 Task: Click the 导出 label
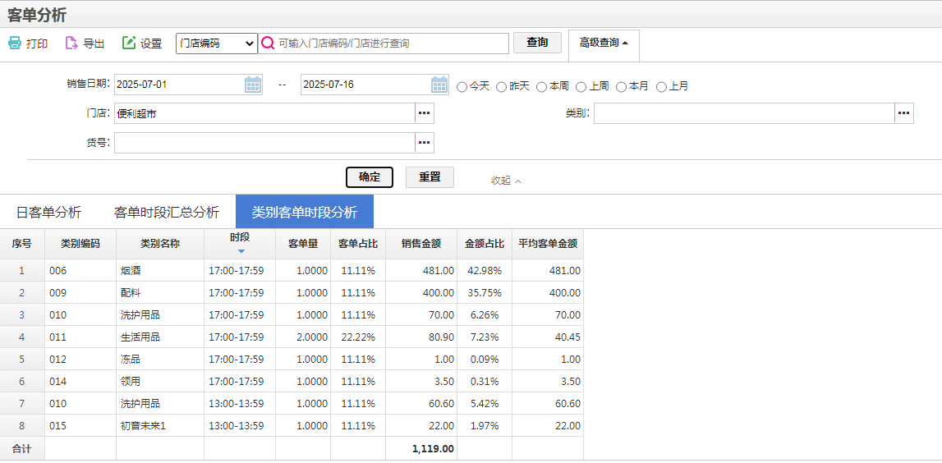click(x=94, y=44)
